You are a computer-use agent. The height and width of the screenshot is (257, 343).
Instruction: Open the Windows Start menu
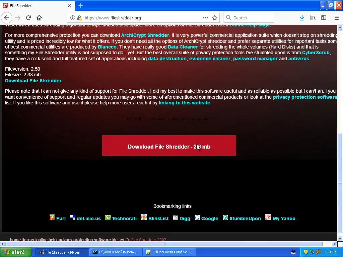[x=16, y=252]
